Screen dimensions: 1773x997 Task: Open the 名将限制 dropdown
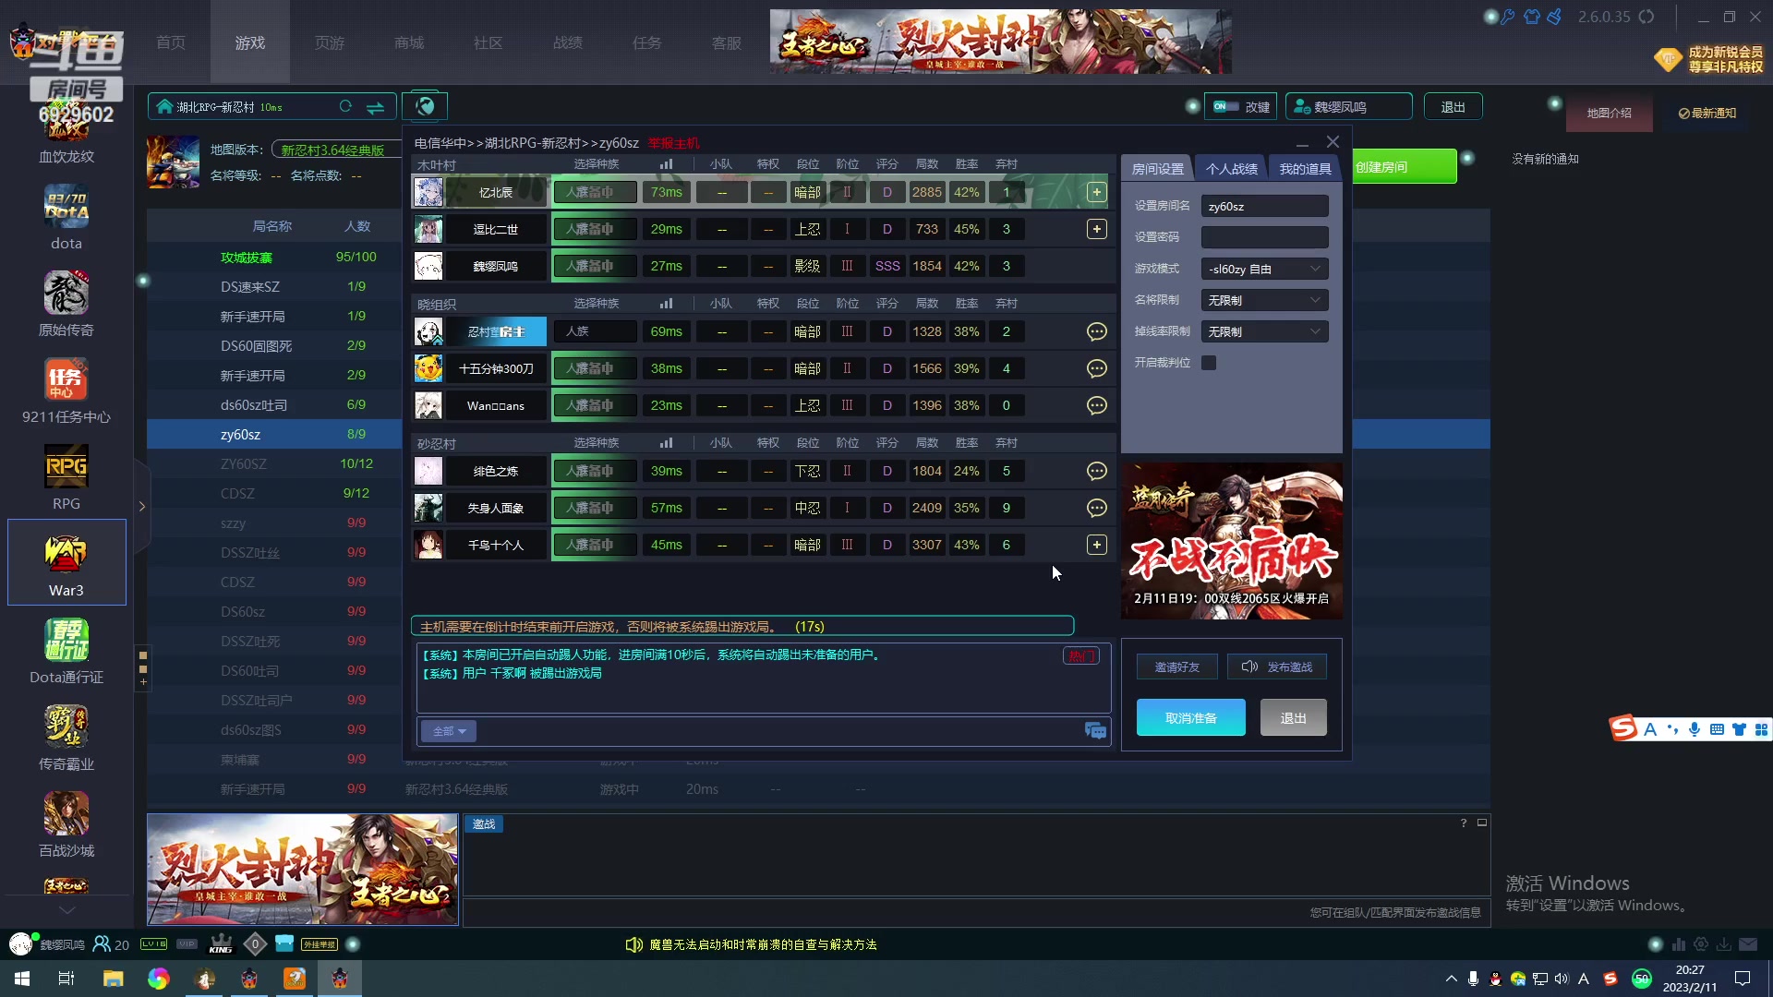pos(1264,300)
